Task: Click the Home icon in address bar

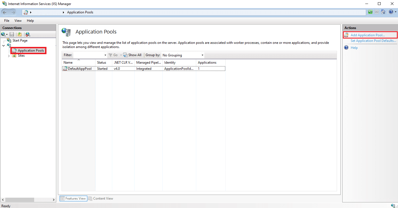Action: 383,12
